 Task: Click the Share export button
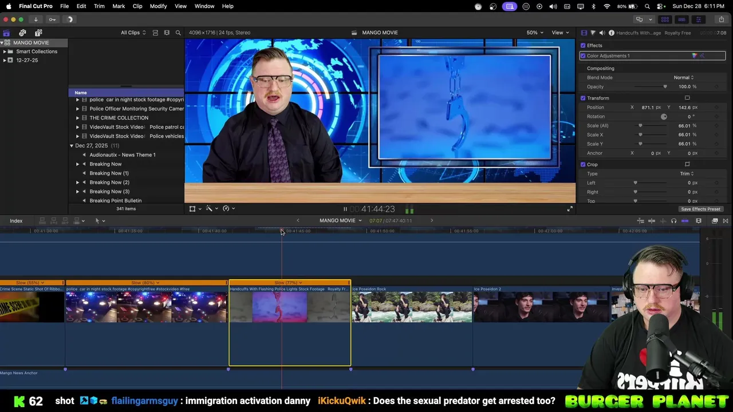721,19
